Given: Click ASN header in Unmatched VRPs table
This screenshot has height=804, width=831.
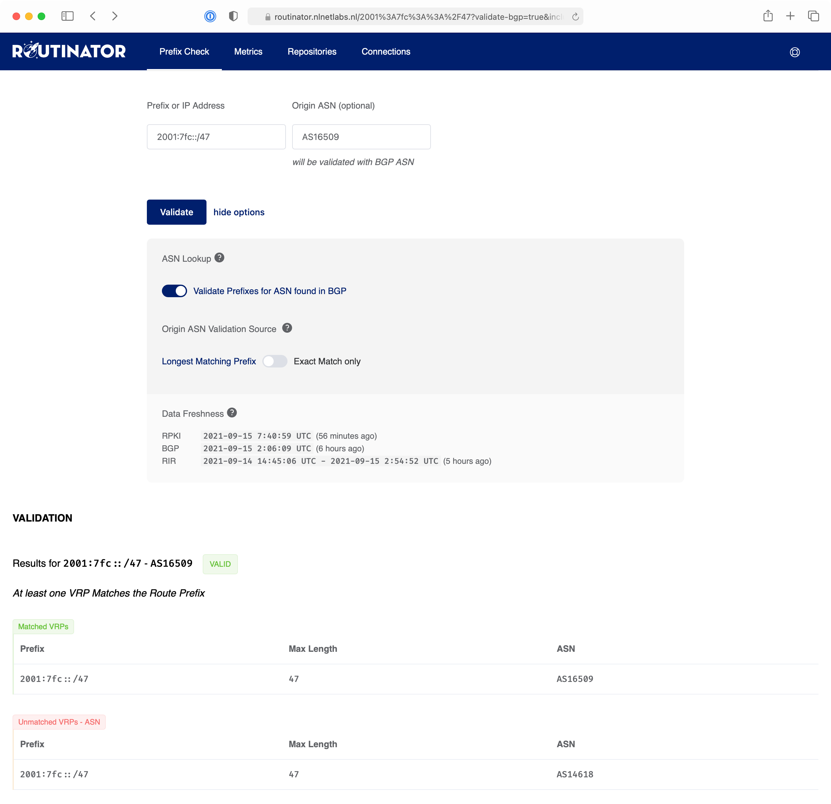Looking at the screenshot, I should (566, 744).
